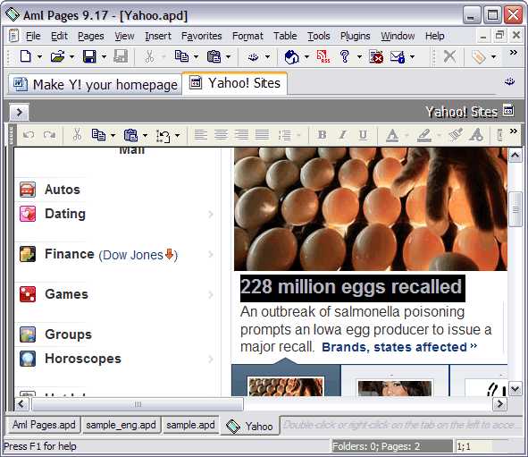Click the 228 million eggs recalled headline
Image resolution: width=528 pixels, height=457 pixels.
pos(352,288)
